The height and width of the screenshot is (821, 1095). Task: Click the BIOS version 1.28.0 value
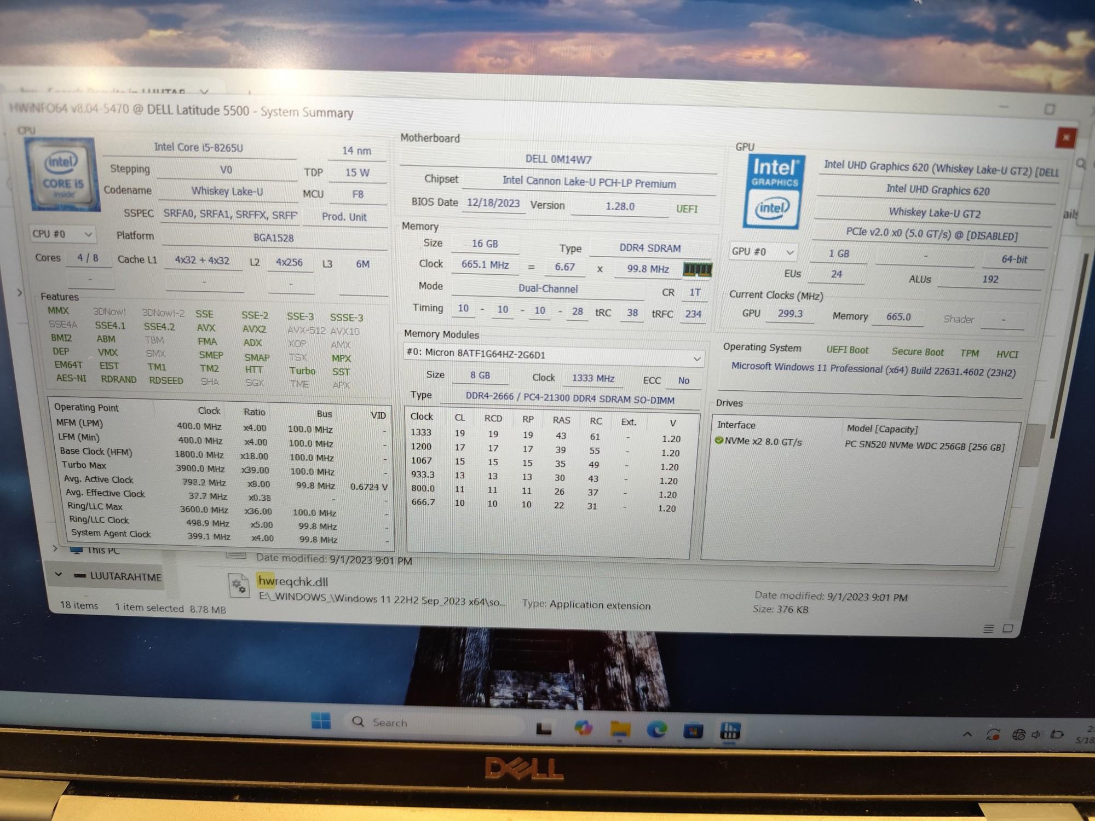pyautogui.click(x=620, y=206)
